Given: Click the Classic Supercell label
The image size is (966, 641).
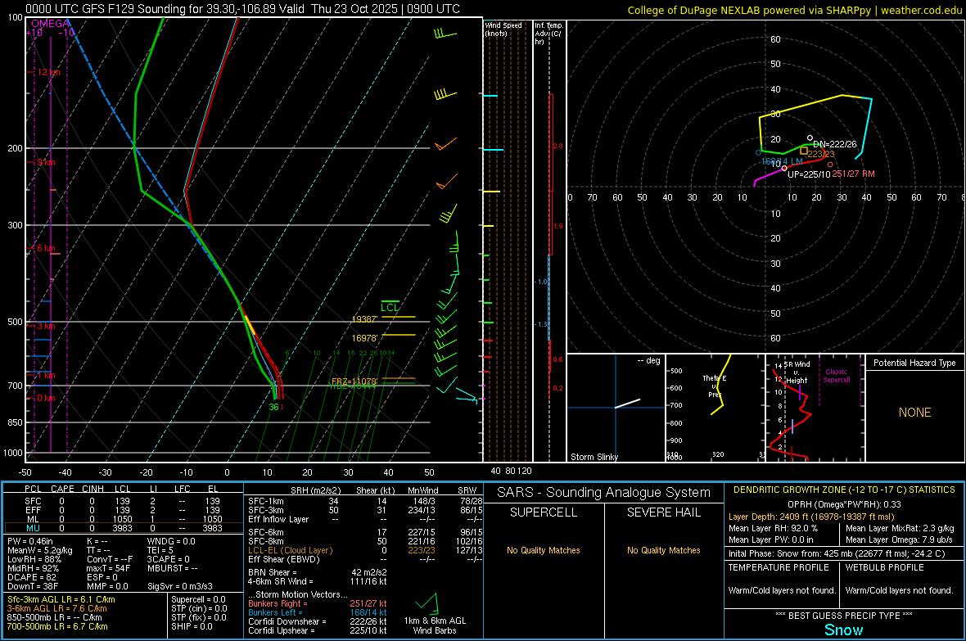Looking at the screenshot, I should tap(836, 376).
